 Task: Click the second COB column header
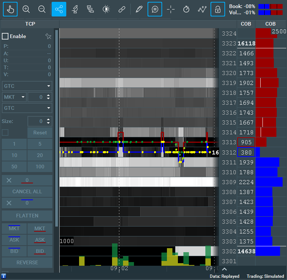271,24
